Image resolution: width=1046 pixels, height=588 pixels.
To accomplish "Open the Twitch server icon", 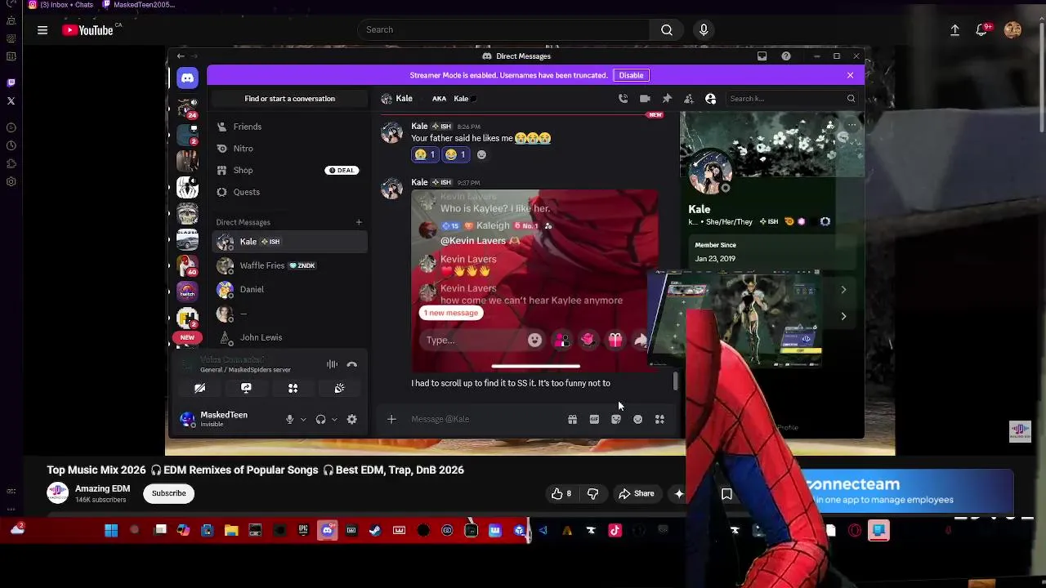I will (x=187, y=292).
